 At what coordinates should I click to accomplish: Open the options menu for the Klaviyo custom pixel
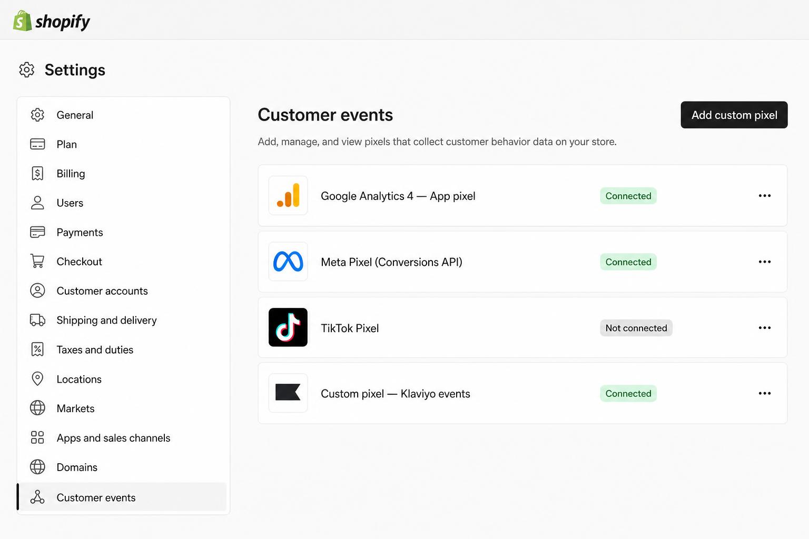coord(765,393)
